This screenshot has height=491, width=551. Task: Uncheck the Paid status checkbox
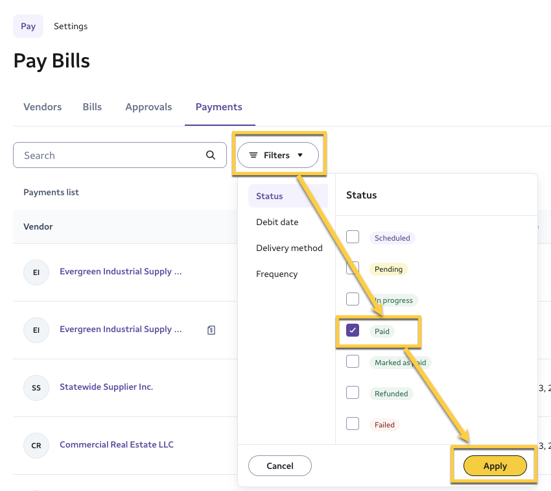click(353, 331)
